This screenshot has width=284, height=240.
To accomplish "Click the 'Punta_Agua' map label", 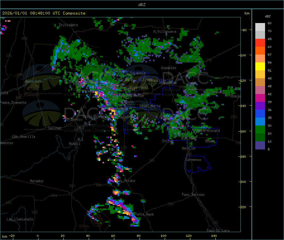I will point(144,214).
